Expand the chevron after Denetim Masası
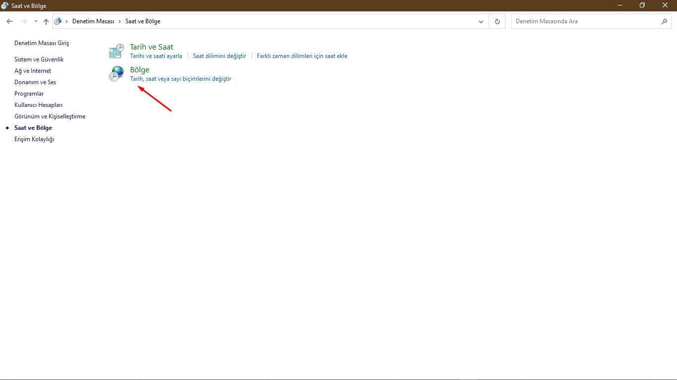The height and width of the screenshot is (380, 677). 120,21
